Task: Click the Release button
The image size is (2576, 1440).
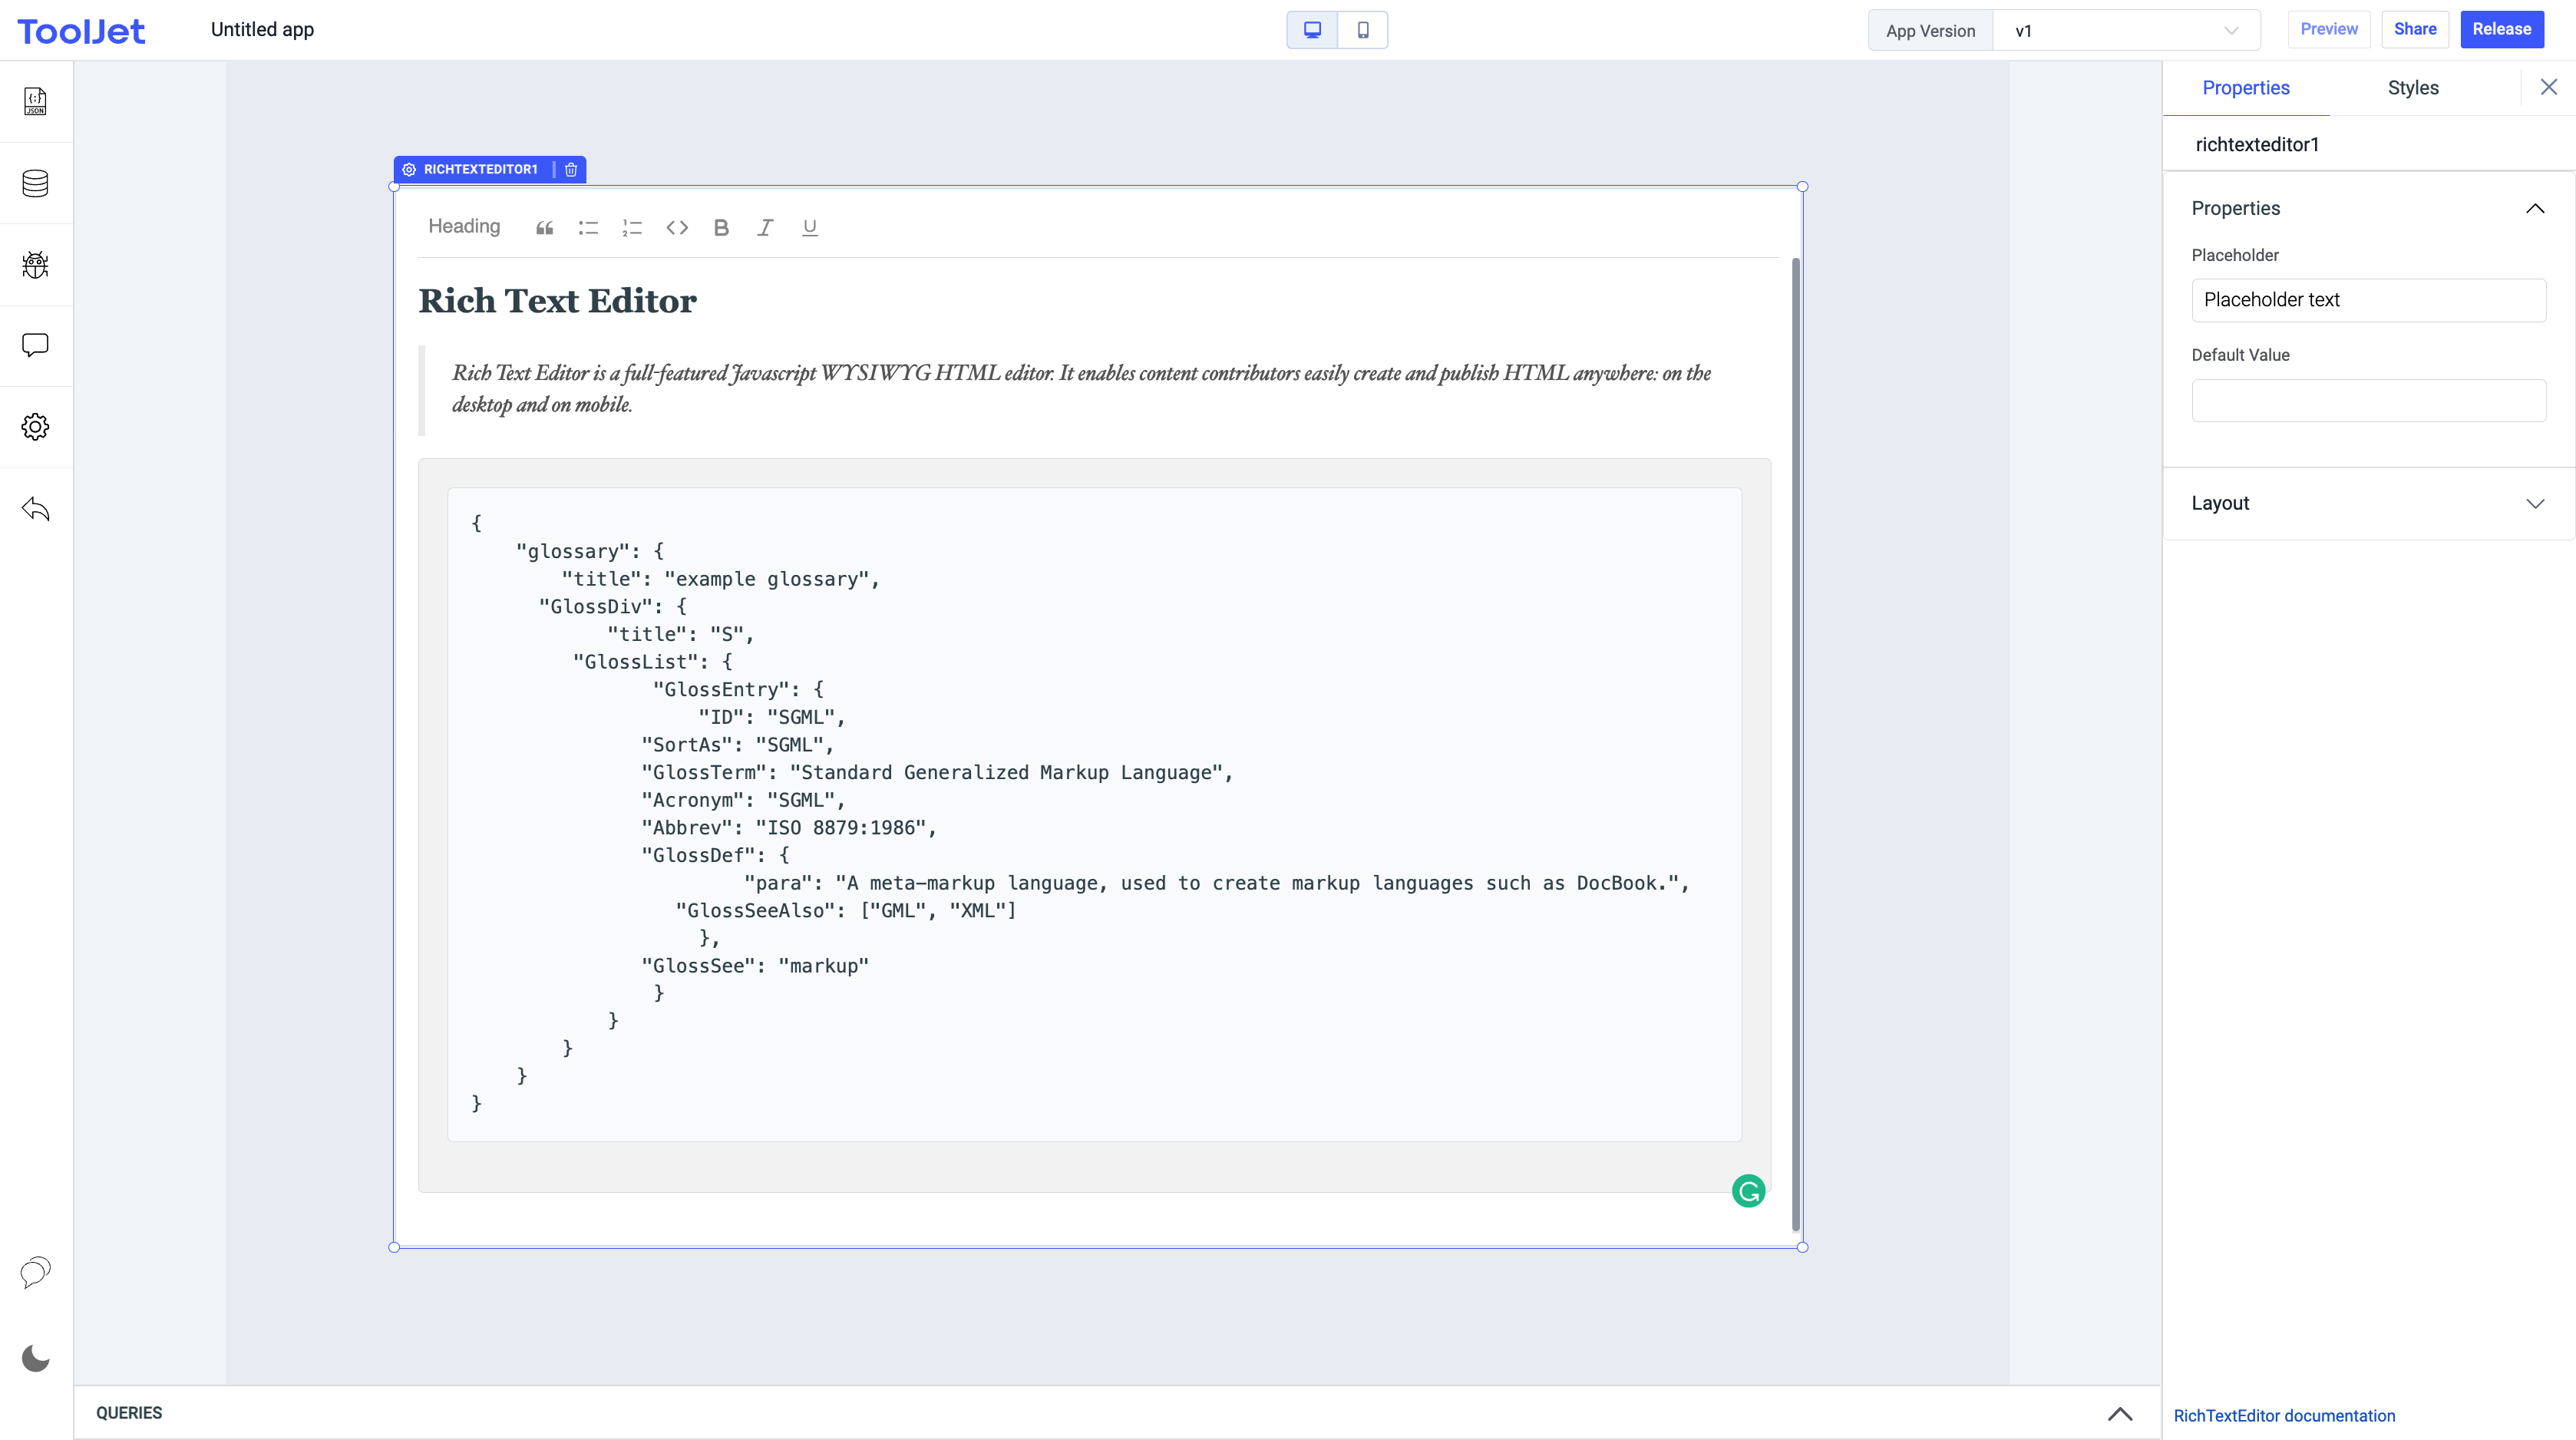Action: coord(2501,29)
